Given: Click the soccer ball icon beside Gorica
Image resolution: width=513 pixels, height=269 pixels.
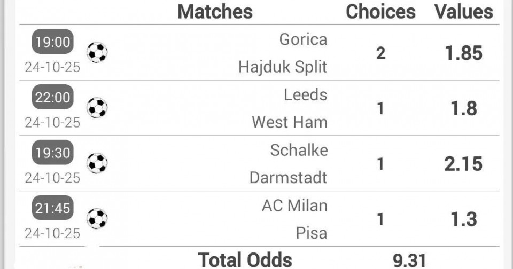Looking at the screenshot, I should tap(97, 53).
